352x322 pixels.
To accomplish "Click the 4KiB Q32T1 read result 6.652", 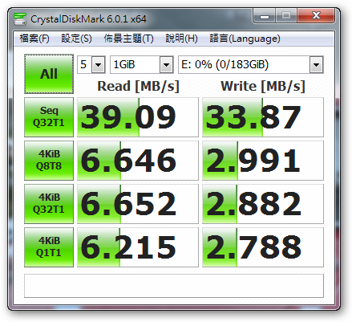I will coord(138,204).
